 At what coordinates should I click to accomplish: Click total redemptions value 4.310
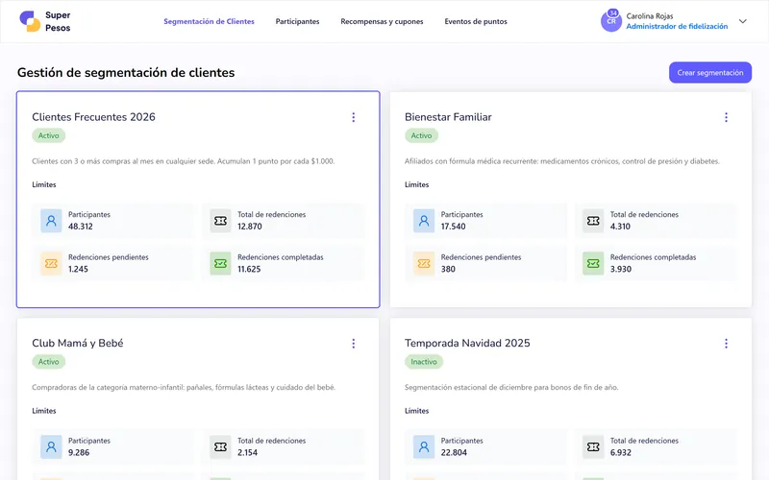coord(620,227)
